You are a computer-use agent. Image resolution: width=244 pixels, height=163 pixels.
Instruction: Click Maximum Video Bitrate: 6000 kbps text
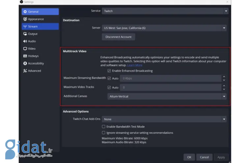125,138
